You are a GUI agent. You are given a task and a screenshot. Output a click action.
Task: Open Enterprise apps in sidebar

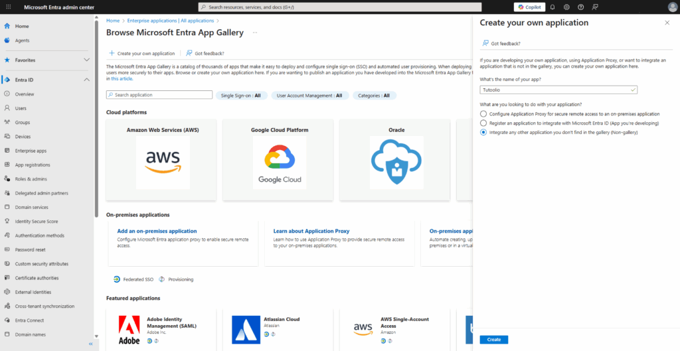point(31,151)
